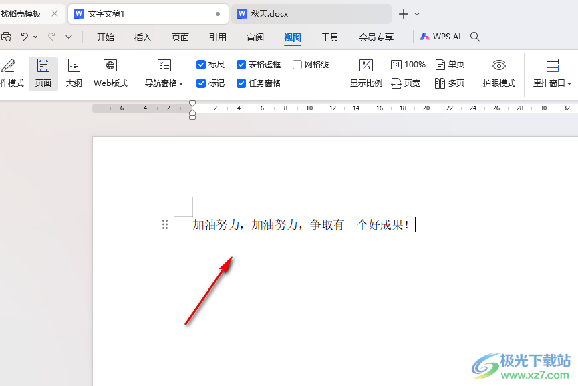
Task: Go to the 审阅 tab
Action: point(255,37)
